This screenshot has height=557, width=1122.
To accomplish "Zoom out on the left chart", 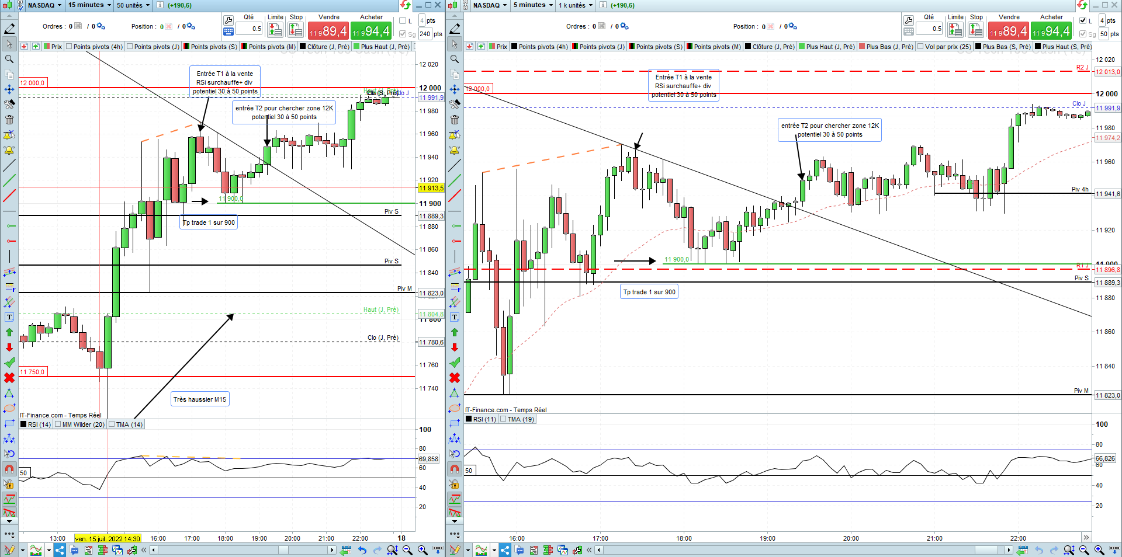I will [x=407, y=550].
